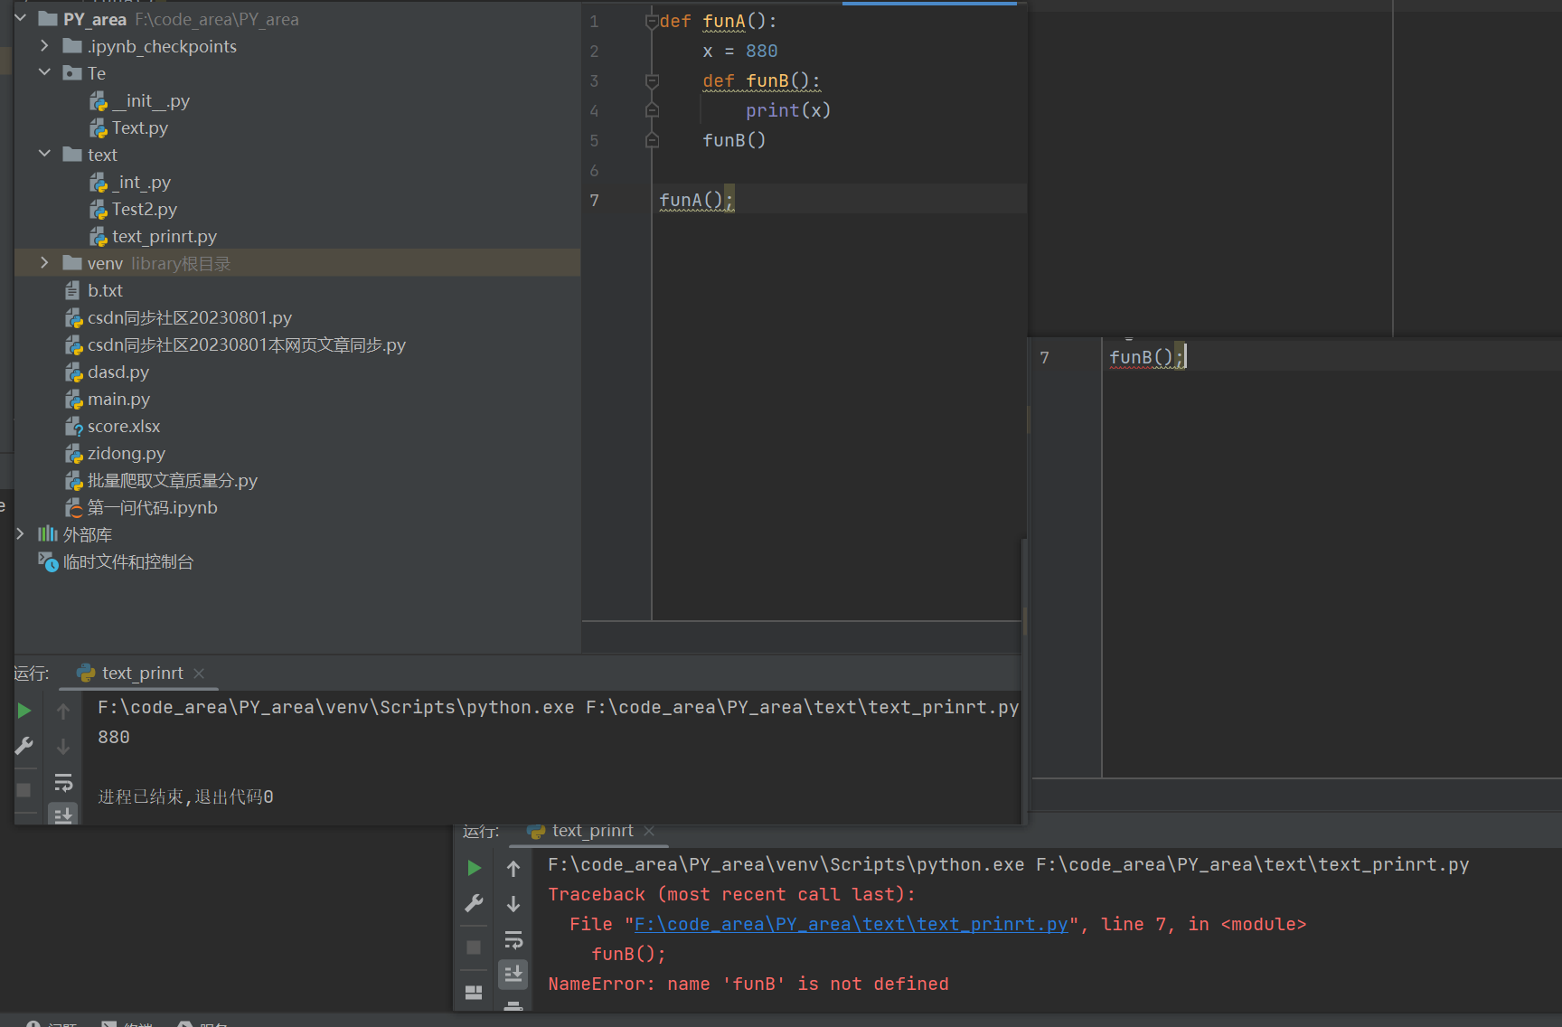1562x1027 pixels.
Task: Toggle soft-wrap in the panel showing 880
Action: click(63, 782)
